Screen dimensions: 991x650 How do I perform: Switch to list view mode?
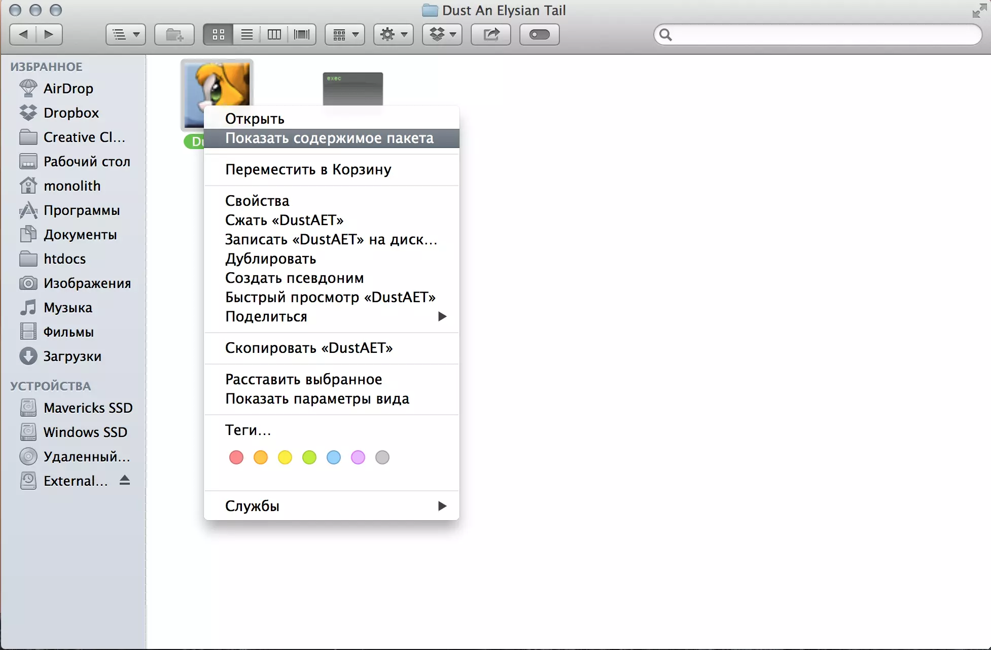[x=246, y=34]
